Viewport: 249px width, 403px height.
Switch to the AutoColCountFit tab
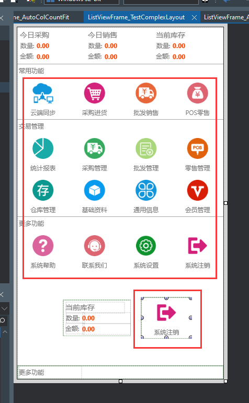coord(41,17)
